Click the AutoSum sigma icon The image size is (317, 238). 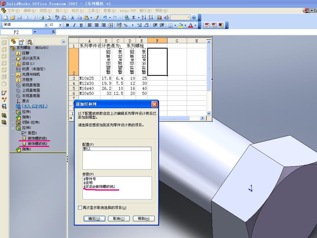(x=134, y=18)
